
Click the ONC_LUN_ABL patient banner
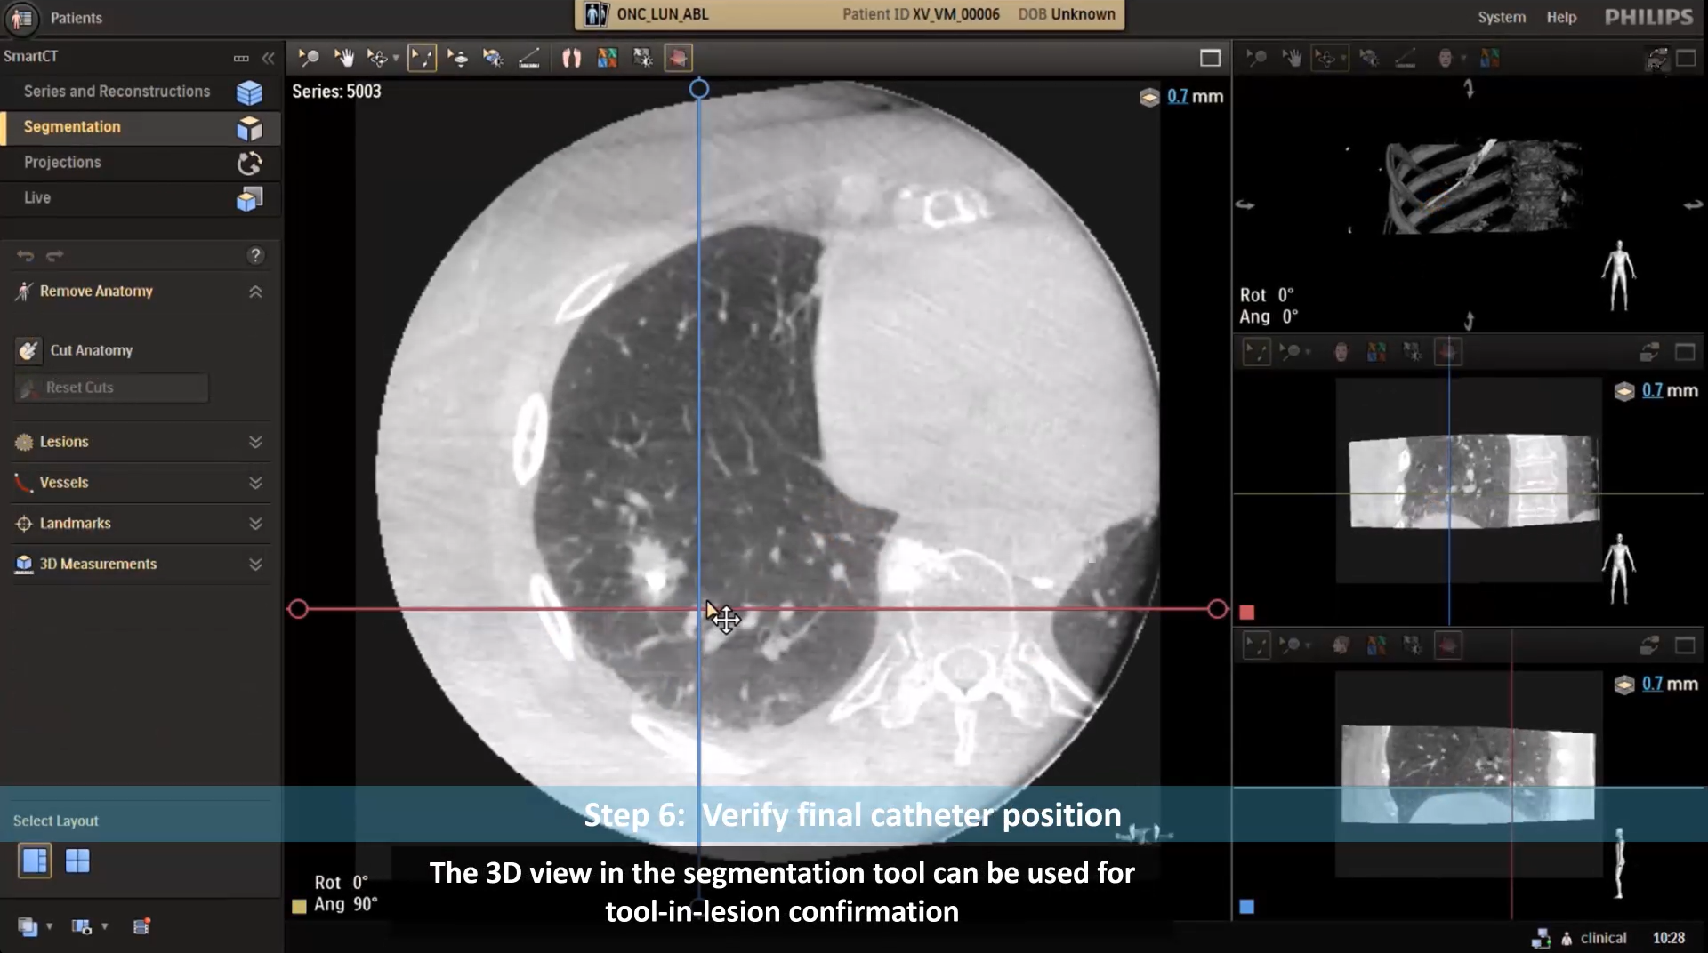(850, 14)
